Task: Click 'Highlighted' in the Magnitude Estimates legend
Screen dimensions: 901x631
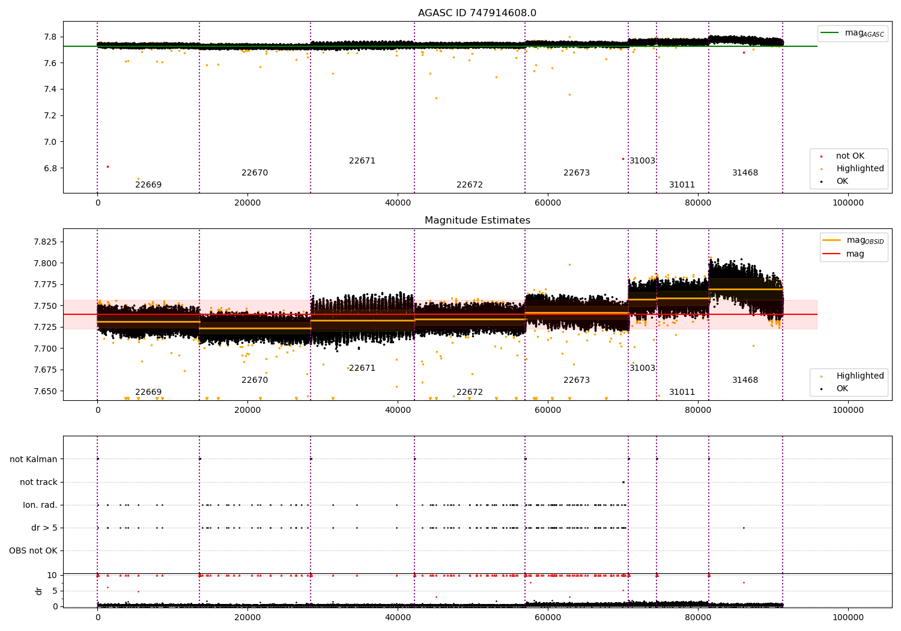Action: [x=860, y=376]
